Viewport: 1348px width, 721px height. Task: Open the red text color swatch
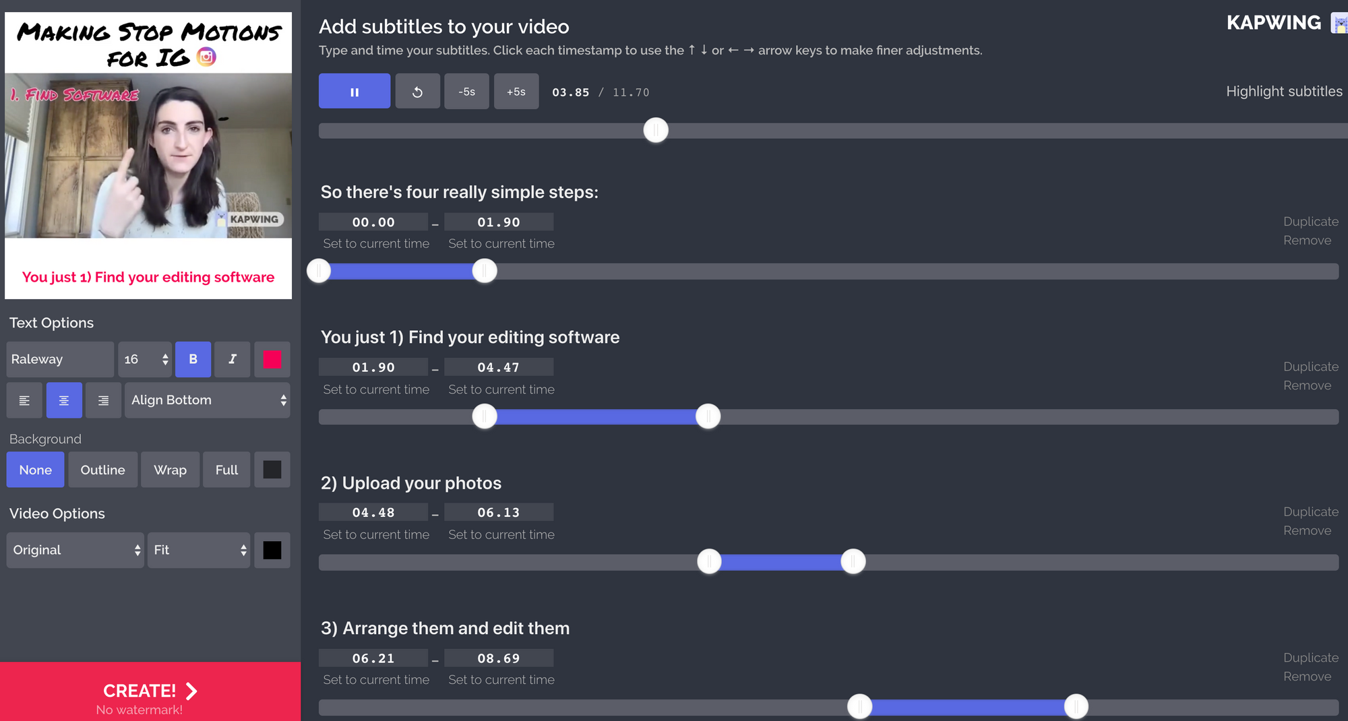tap(272, 359)
